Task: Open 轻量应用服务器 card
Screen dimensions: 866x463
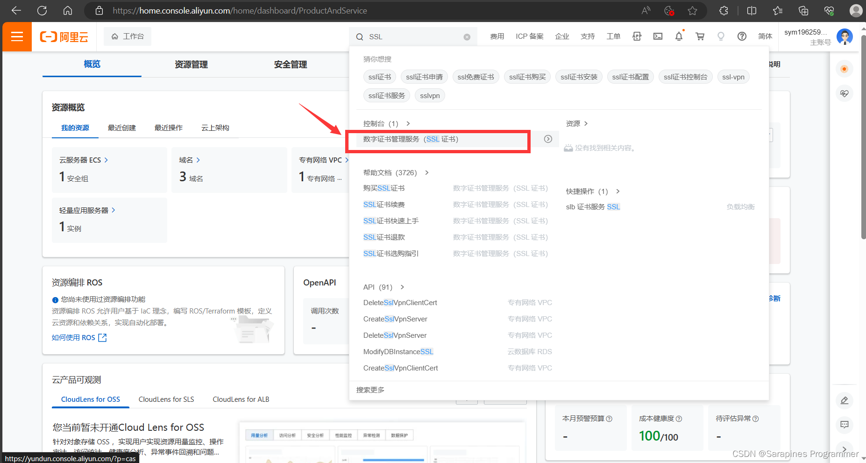Action: click(109, 220)
